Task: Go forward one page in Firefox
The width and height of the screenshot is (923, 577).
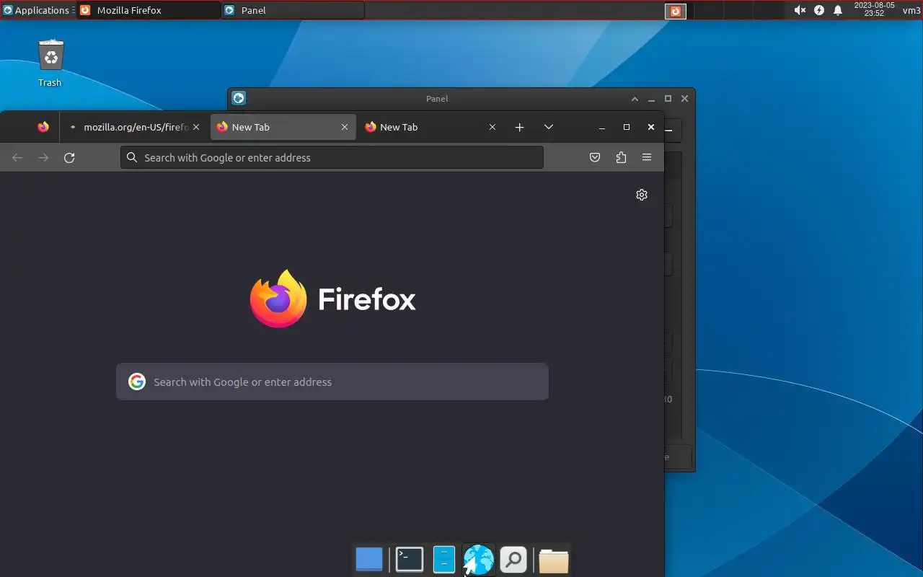Action: pos(43,157)
